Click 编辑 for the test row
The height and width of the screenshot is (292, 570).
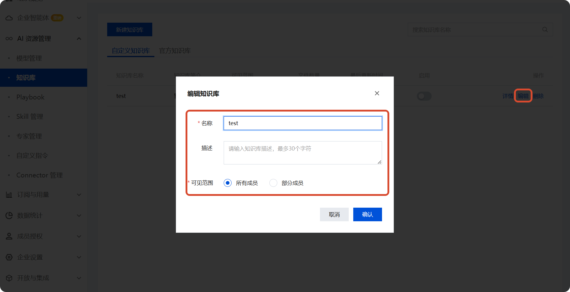pos(523,96)
